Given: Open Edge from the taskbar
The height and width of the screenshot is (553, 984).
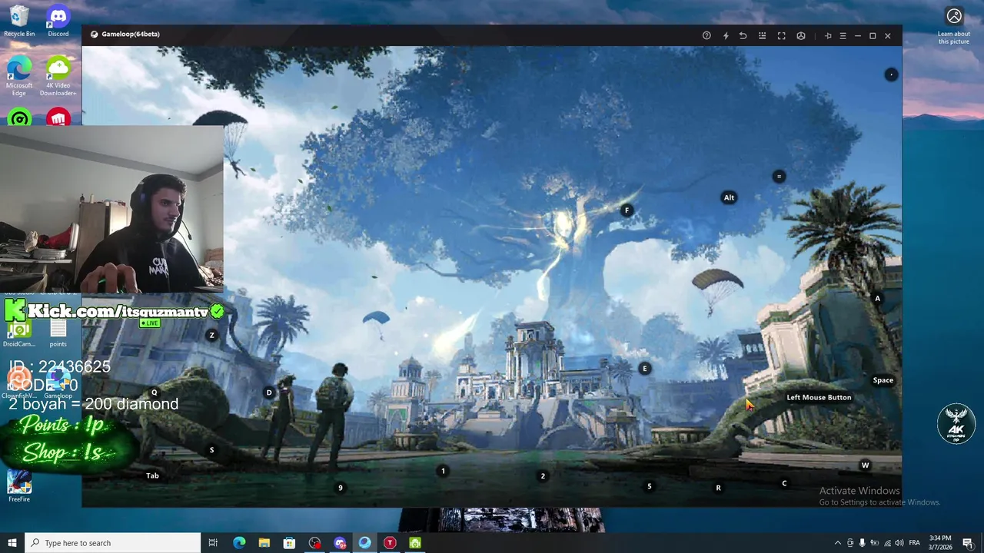Looking at the screenshot, I should coord(239,543).
